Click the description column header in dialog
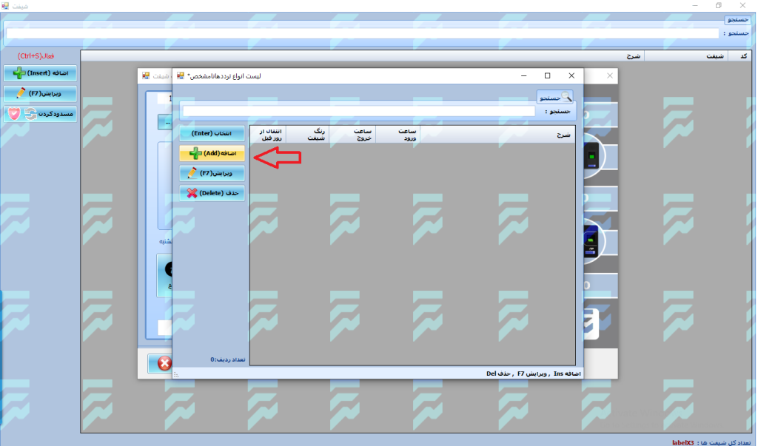Viewport: 758px width, 446px height. pyautogui.click(x=497, y=134)
